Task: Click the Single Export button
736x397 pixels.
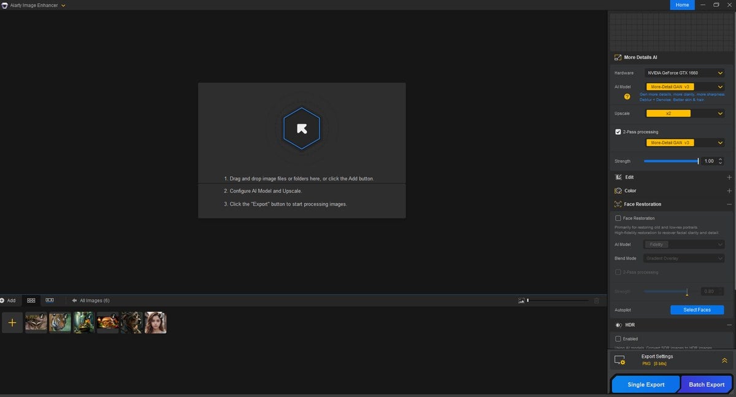Action: (x=646, y=384)
